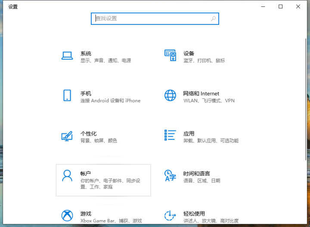Screen dimensions: 310x227
Task: Open the 网络和 Internet globe icon
Action: [x=170, y=95]
